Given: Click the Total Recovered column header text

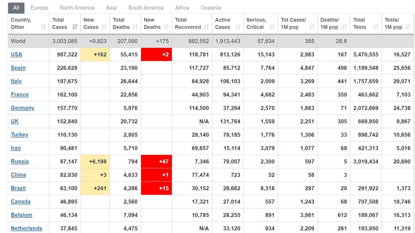Looking at the screenshot, I should 188,23.
